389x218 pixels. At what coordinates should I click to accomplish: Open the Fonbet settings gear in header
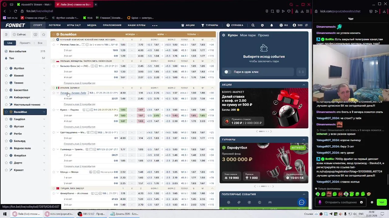(262, 25)
